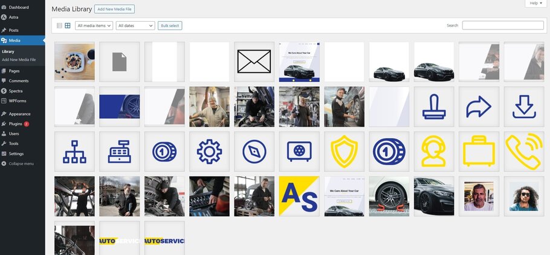Click into the media Search field
Image resolution: width=550 pixels, height=255 pixels.
(502, 25)
